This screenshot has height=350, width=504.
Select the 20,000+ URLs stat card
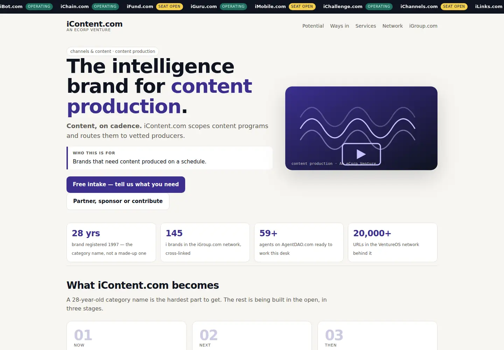[x=393, y=243]
